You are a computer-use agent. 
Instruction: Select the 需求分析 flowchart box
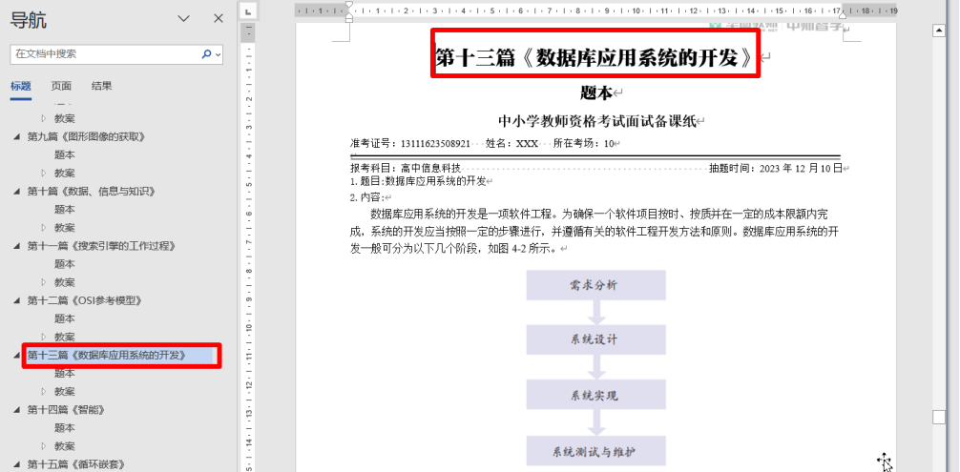[595, 285]
